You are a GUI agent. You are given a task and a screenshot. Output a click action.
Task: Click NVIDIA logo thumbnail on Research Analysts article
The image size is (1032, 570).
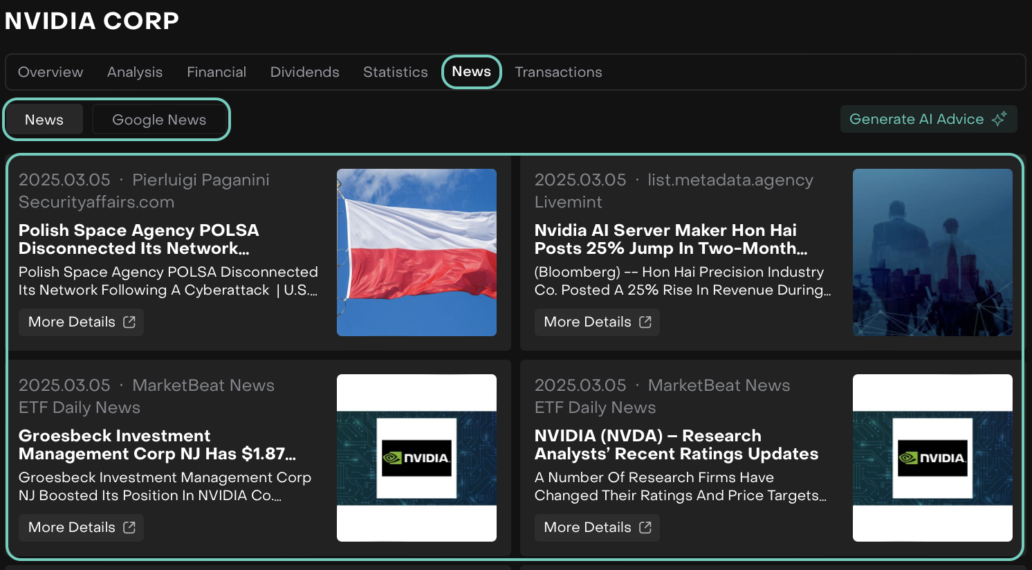point(932,458)
